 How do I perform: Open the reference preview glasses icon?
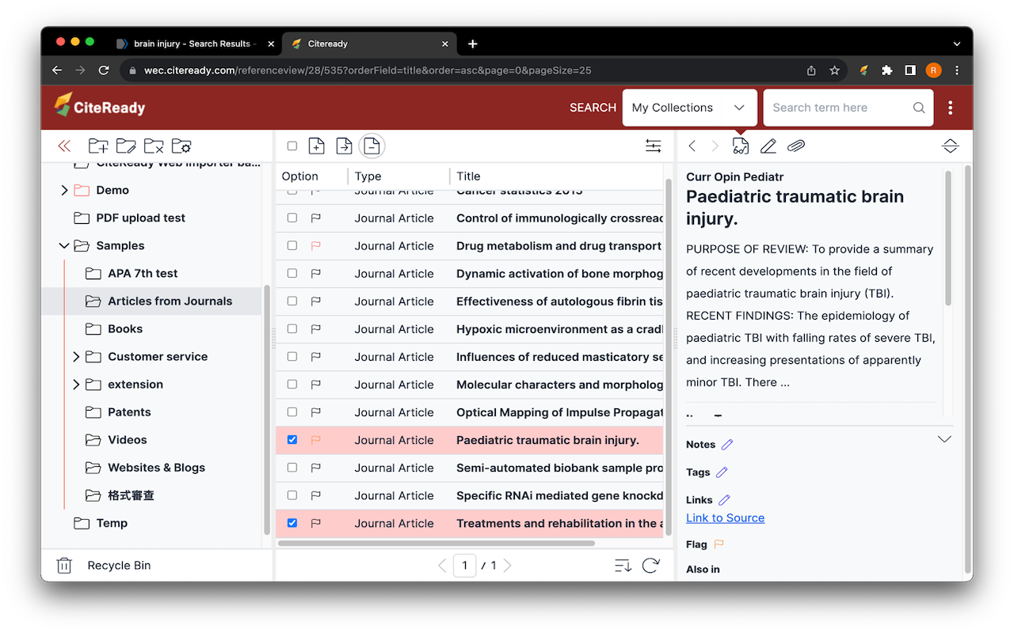pos(741,146)
